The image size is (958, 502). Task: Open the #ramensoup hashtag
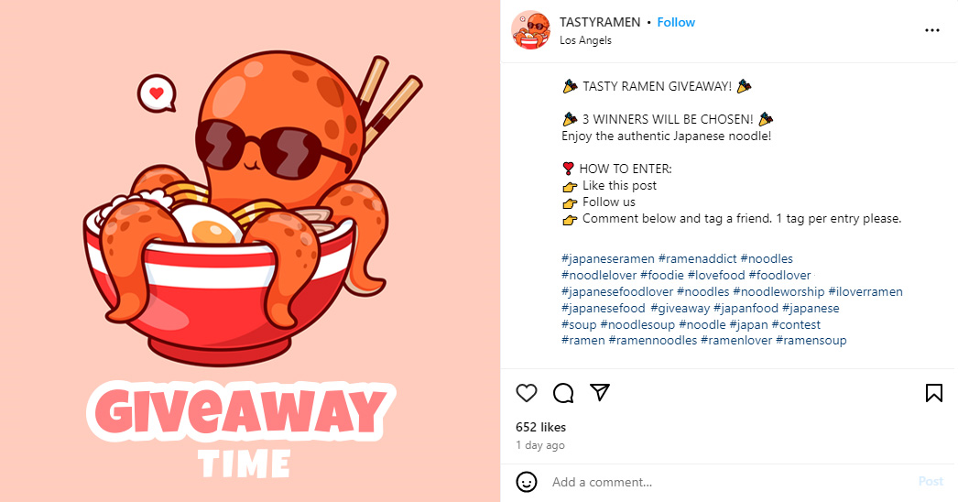point(811,341)
